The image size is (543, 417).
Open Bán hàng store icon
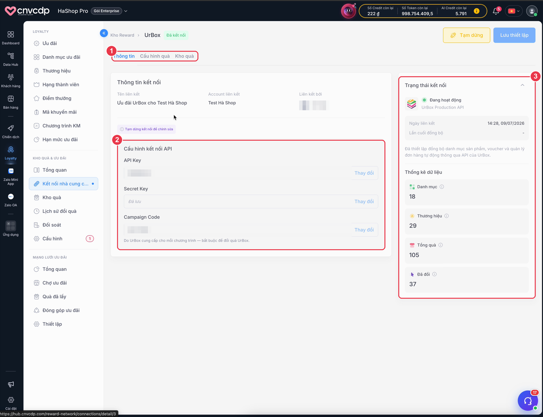[11, 99]
